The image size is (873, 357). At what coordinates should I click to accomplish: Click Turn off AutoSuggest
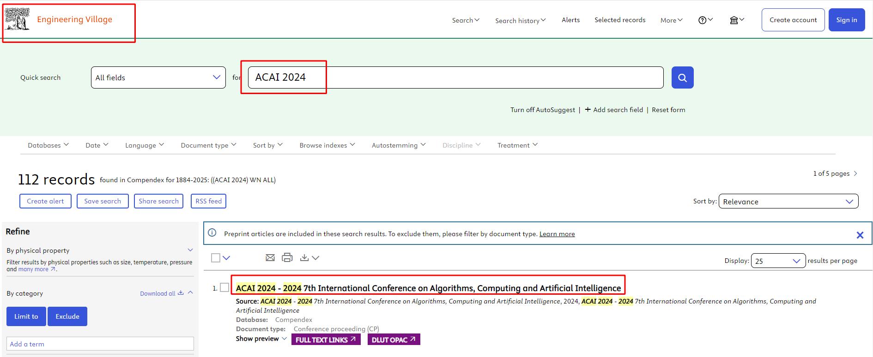(543, 110)
